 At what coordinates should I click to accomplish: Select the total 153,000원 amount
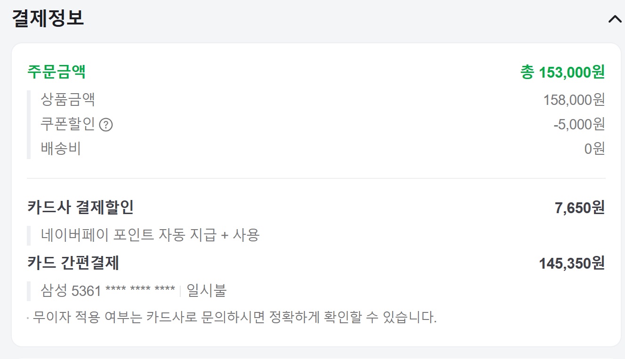562,72
